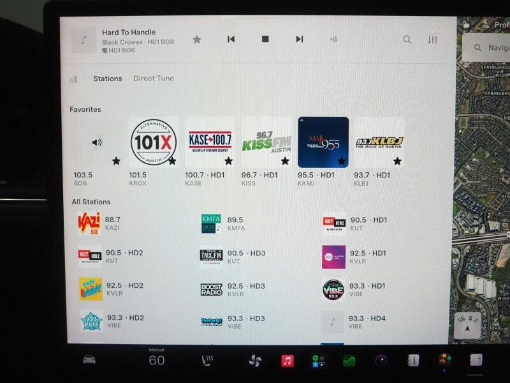Skip to previous track
This screenshot has width=510, height=383.
pos(231,40)
